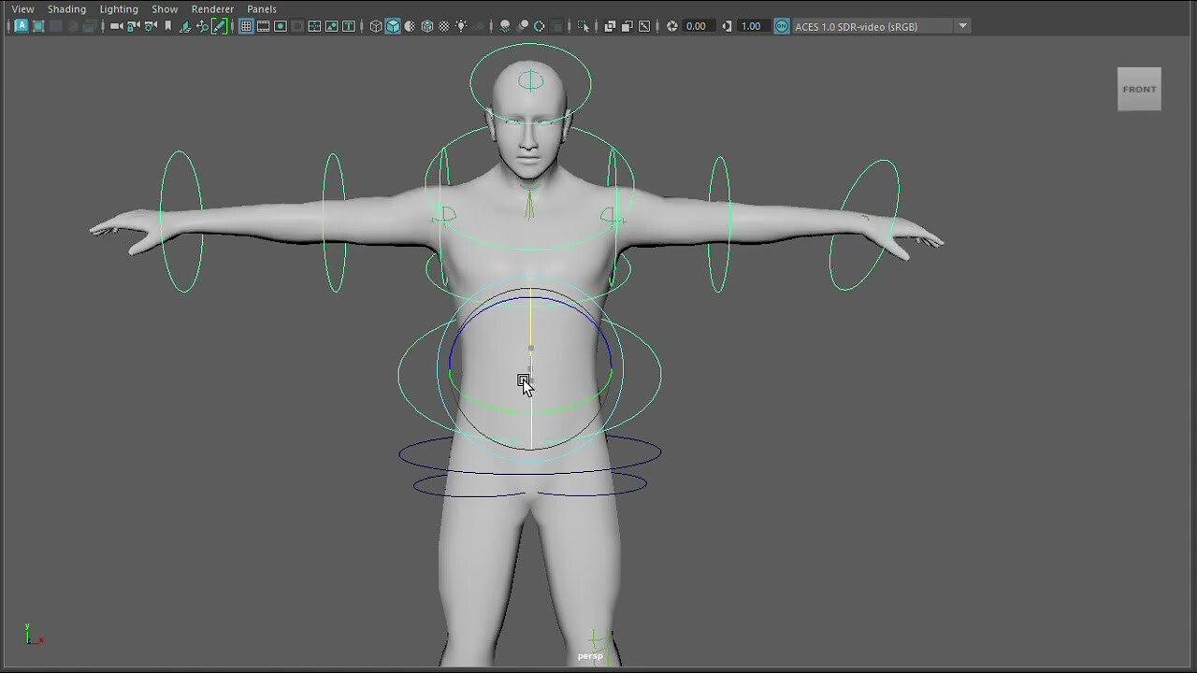The image size is (1197, 673).
Task: Toggle the grid display icon
Action: 246,26
